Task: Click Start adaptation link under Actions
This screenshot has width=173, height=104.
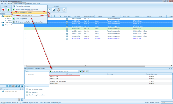Action: [33, 92]
